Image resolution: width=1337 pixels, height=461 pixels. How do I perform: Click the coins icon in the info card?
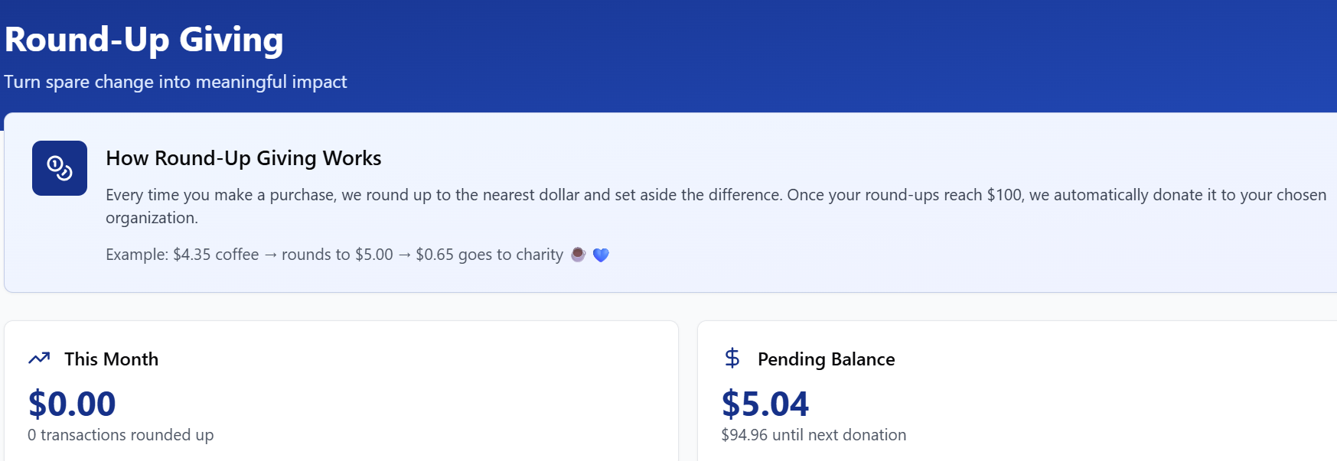pos(60,168)
